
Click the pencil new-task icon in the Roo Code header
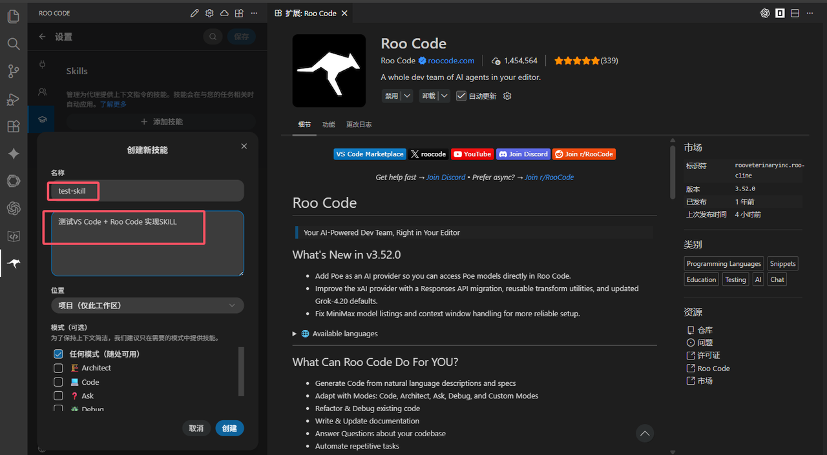click(194, 13)
